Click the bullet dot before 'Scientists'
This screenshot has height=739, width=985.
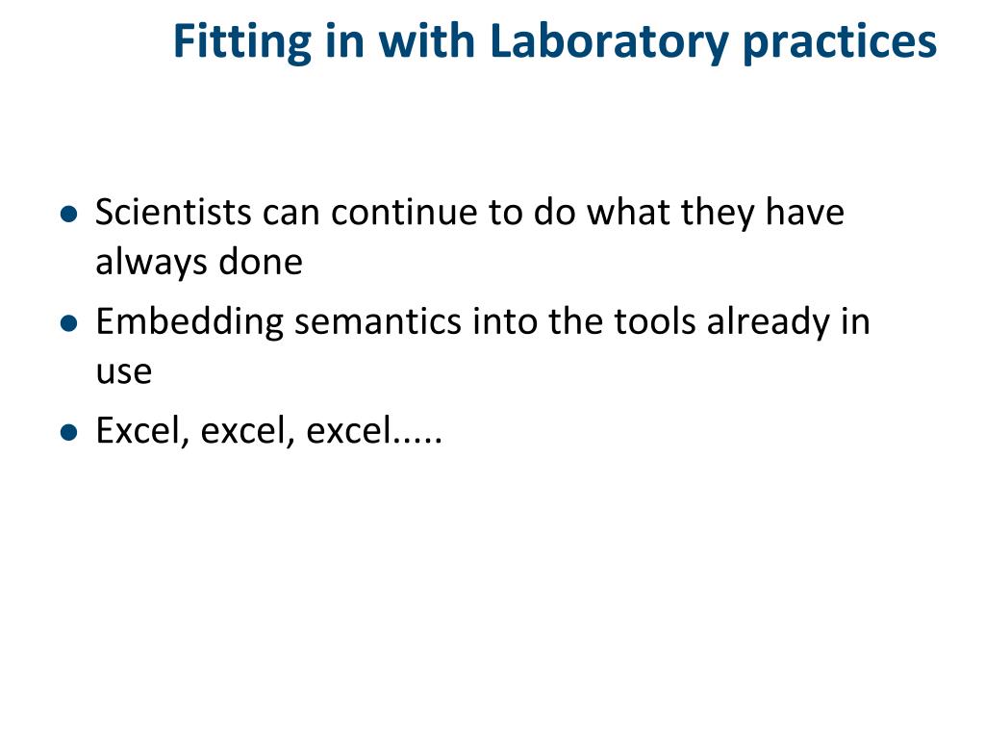(x=68, y=215)
